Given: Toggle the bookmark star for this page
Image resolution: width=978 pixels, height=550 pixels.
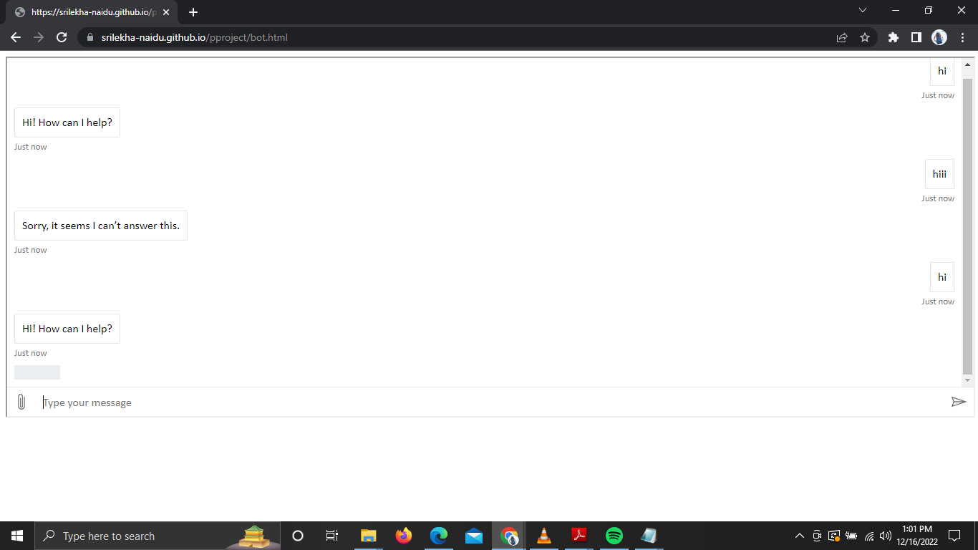Looking at the screenshot, I should pos(866,37).
